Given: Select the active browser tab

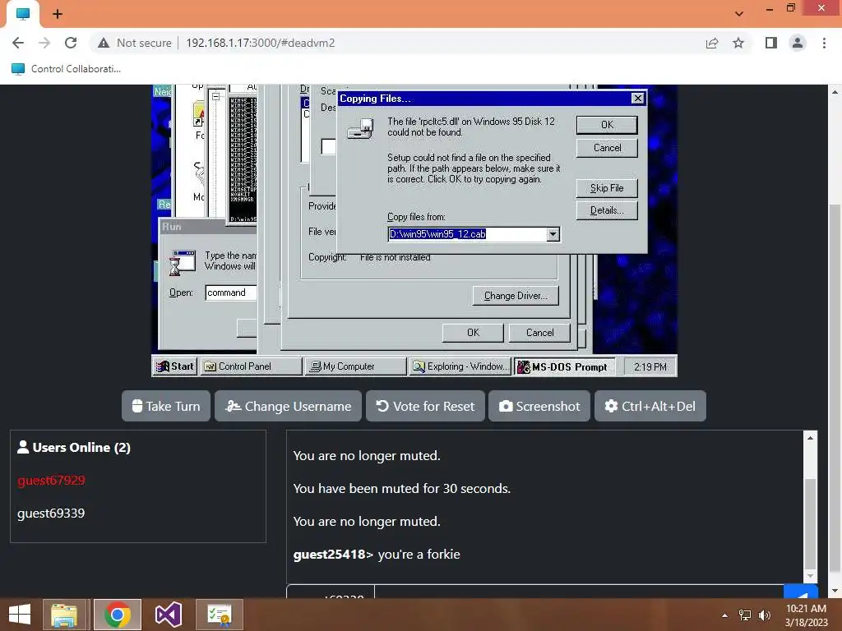Looking at the screenshot, I should tap(23, 14).
